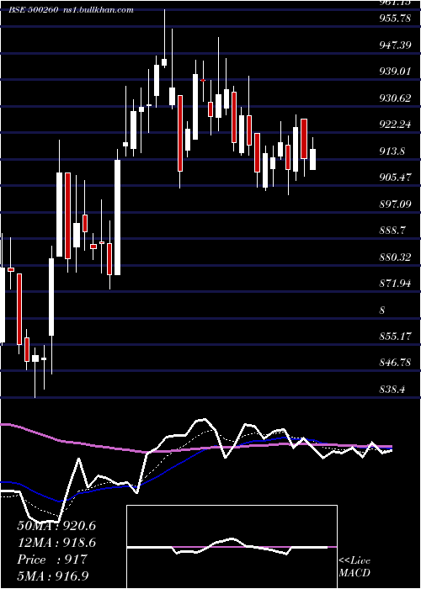
Task: Click the last white candlestick on the right
Action: pos(312,157)
